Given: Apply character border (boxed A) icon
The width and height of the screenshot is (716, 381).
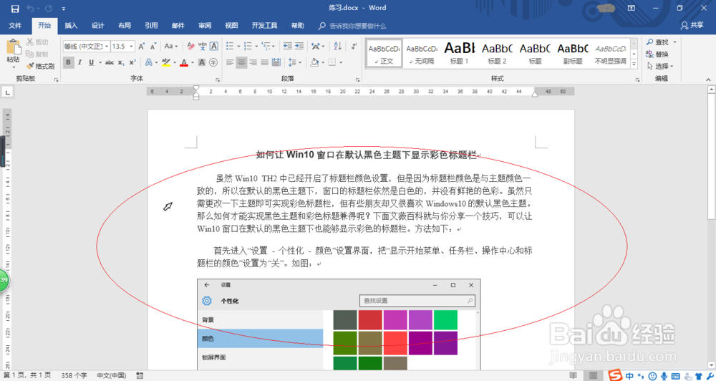Looking at the screenshot, I should coord(213,46).
